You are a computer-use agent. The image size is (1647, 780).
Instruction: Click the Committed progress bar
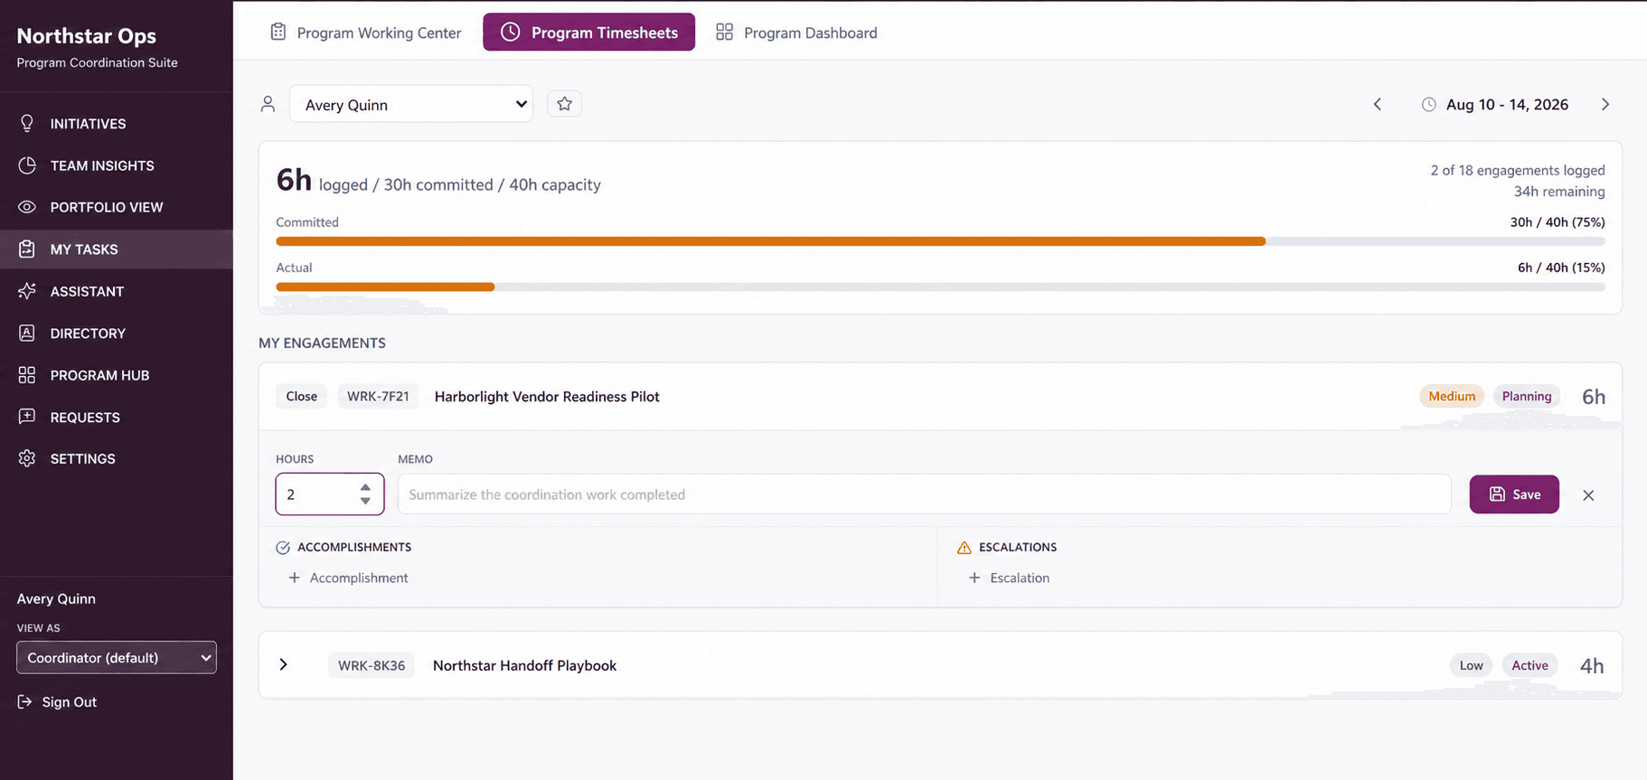coord(940,241)
